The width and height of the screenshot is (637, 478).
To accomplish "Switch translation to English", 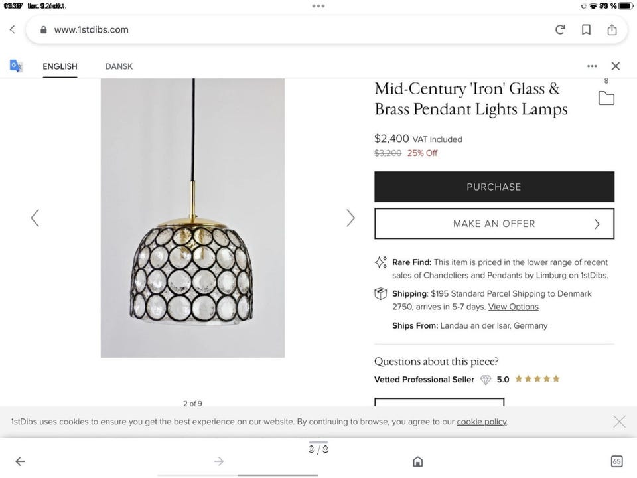I will (x=60, y=66).
